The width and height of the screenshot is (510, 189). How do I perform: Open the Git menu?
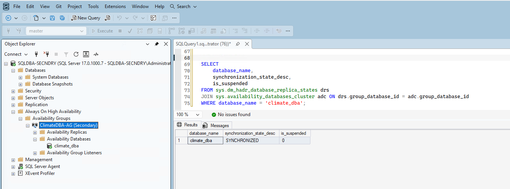tap(58, 6)
